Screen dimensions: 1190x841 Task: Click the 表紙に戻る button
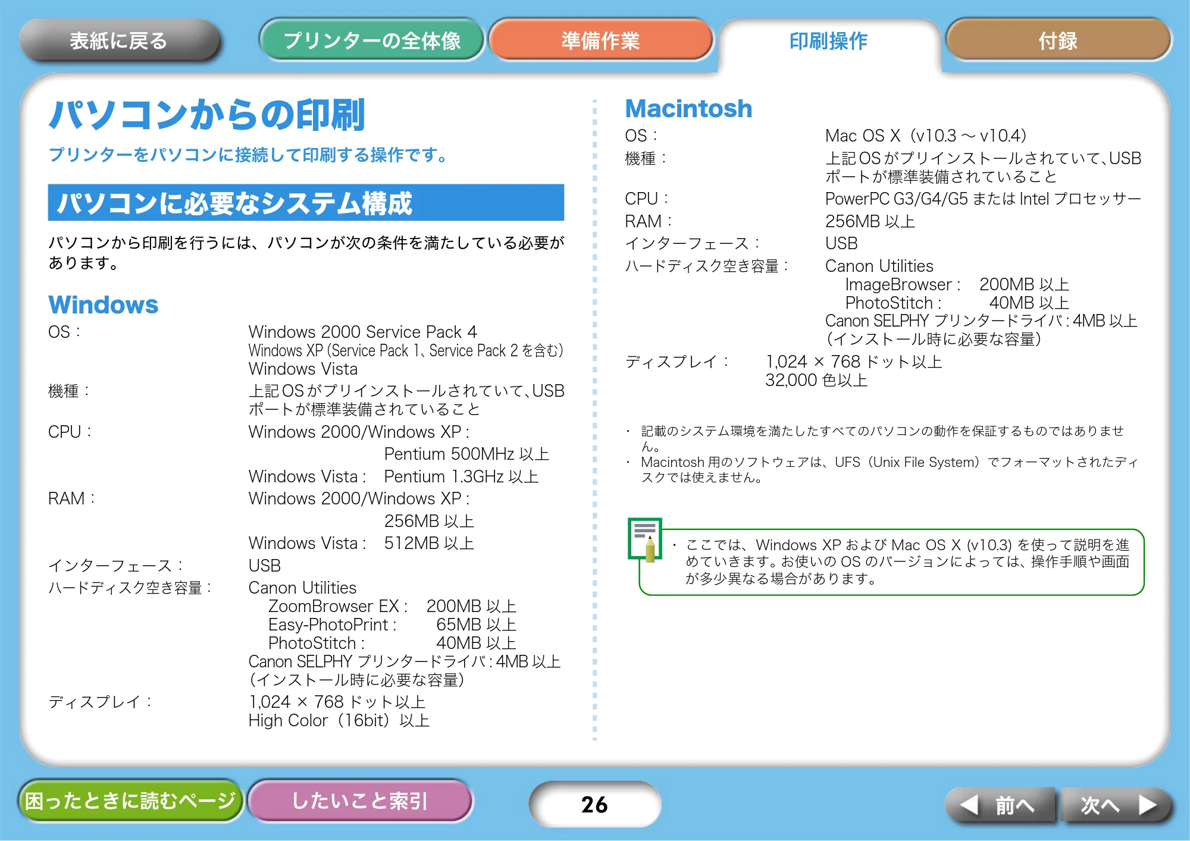tap(119, 40)
